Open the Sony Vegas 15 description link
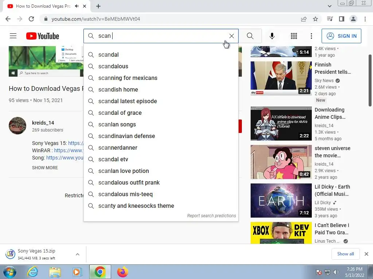The height and width of the screenshot is (279, 373). (76, 143)
